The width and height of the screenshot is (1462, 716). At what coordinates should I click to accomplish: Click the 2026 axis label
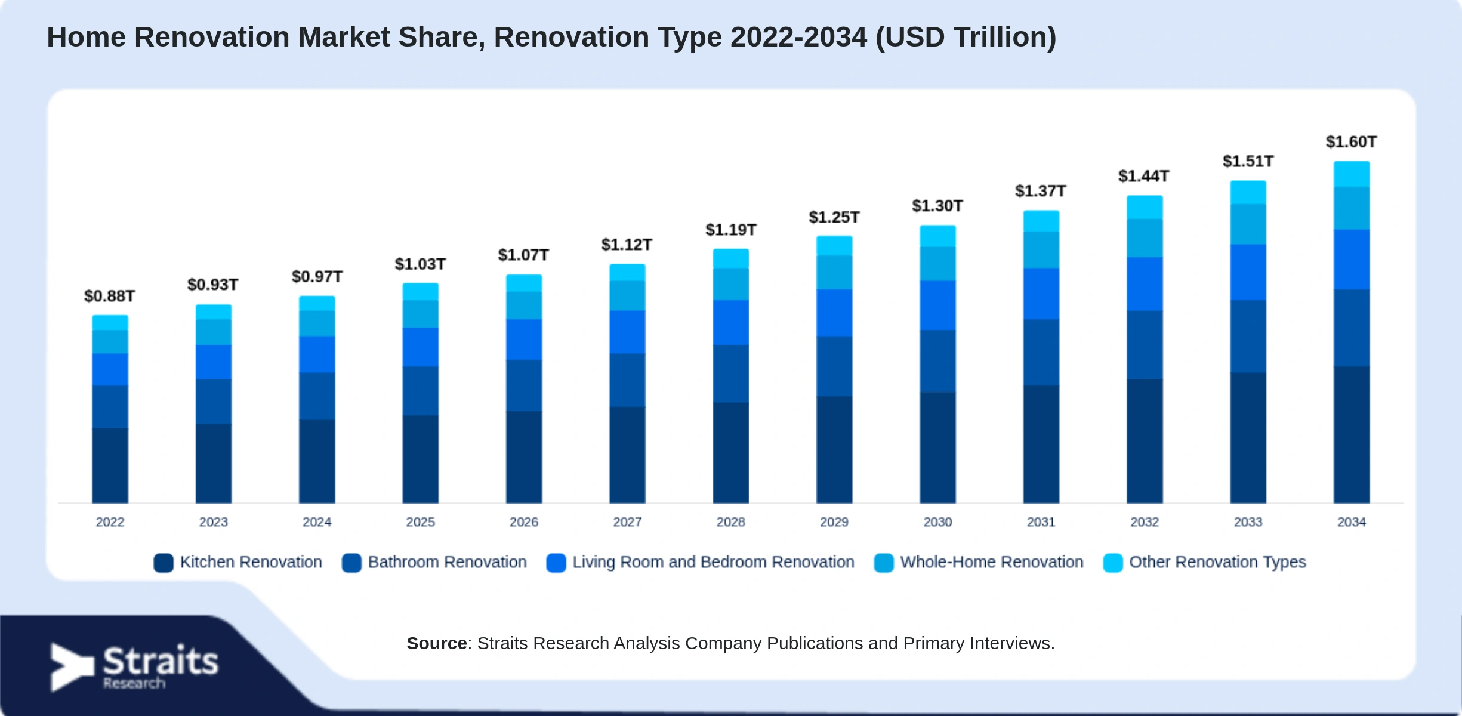(524, 522)
